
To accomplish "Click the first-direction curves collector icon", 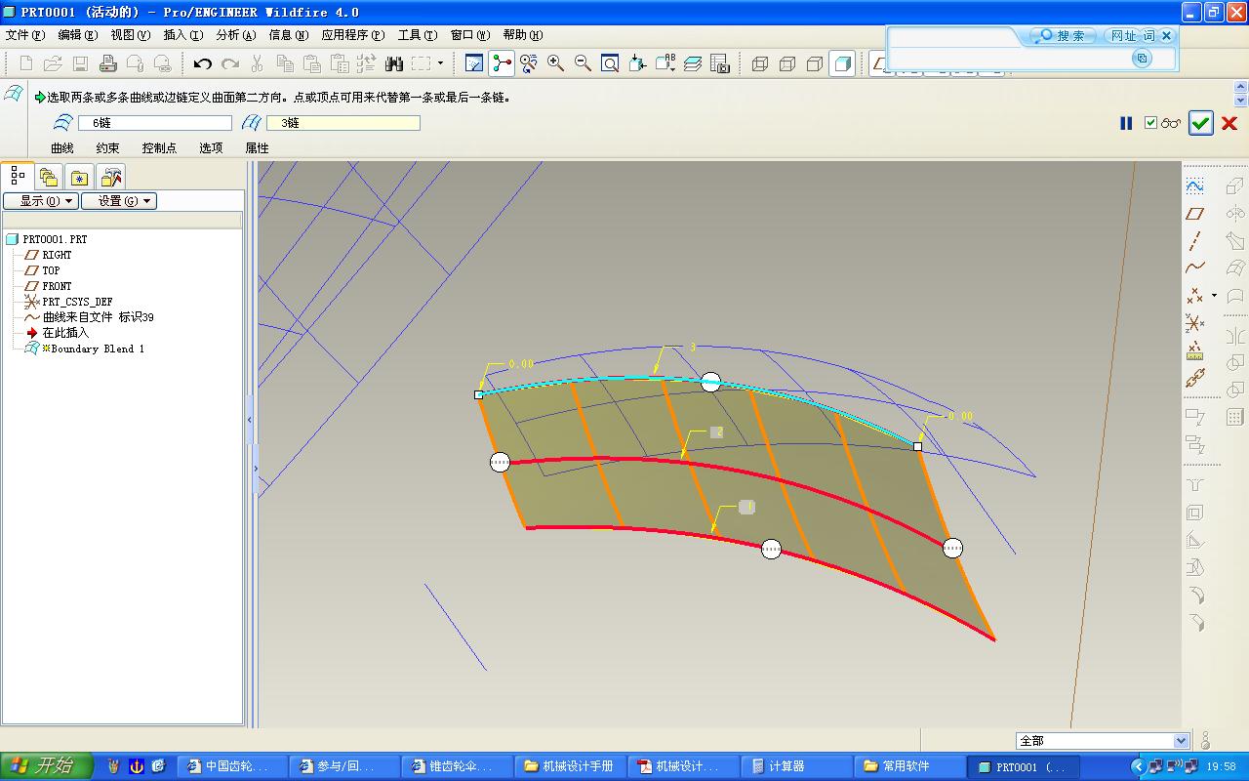I will (63, 123).
